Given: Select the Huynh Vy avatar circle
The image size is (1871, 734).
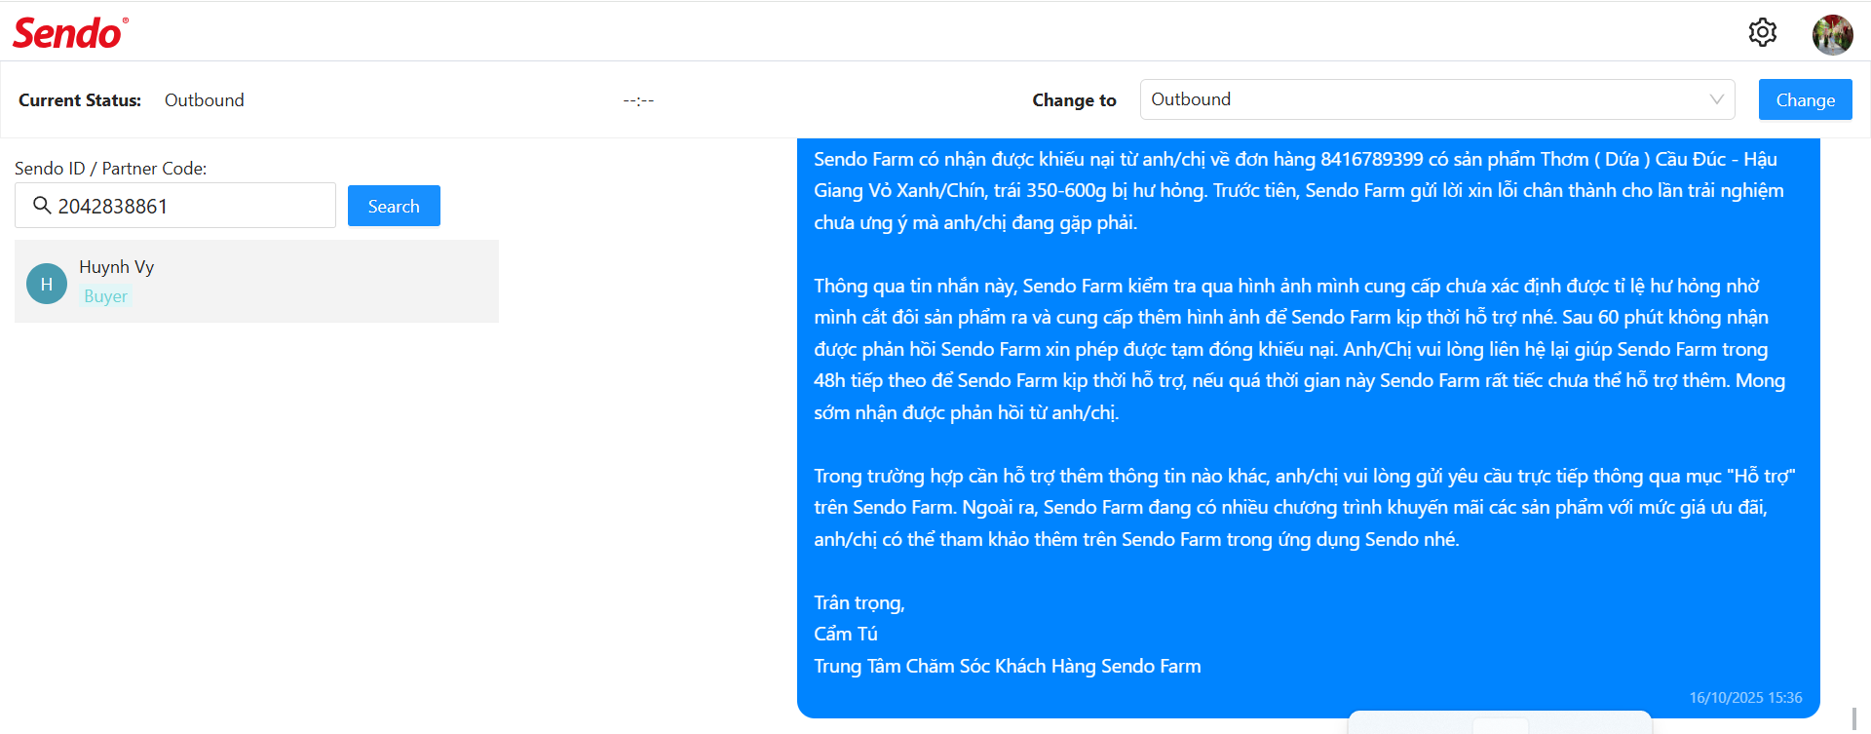Looking at the screenshot, I should pyautogui.click(x=47, y=284).
